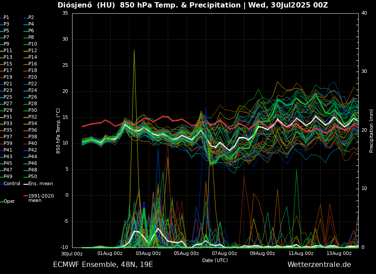376x274 pixels.
Task: Select the P50 ensemble member label
Action: [33, 177]
